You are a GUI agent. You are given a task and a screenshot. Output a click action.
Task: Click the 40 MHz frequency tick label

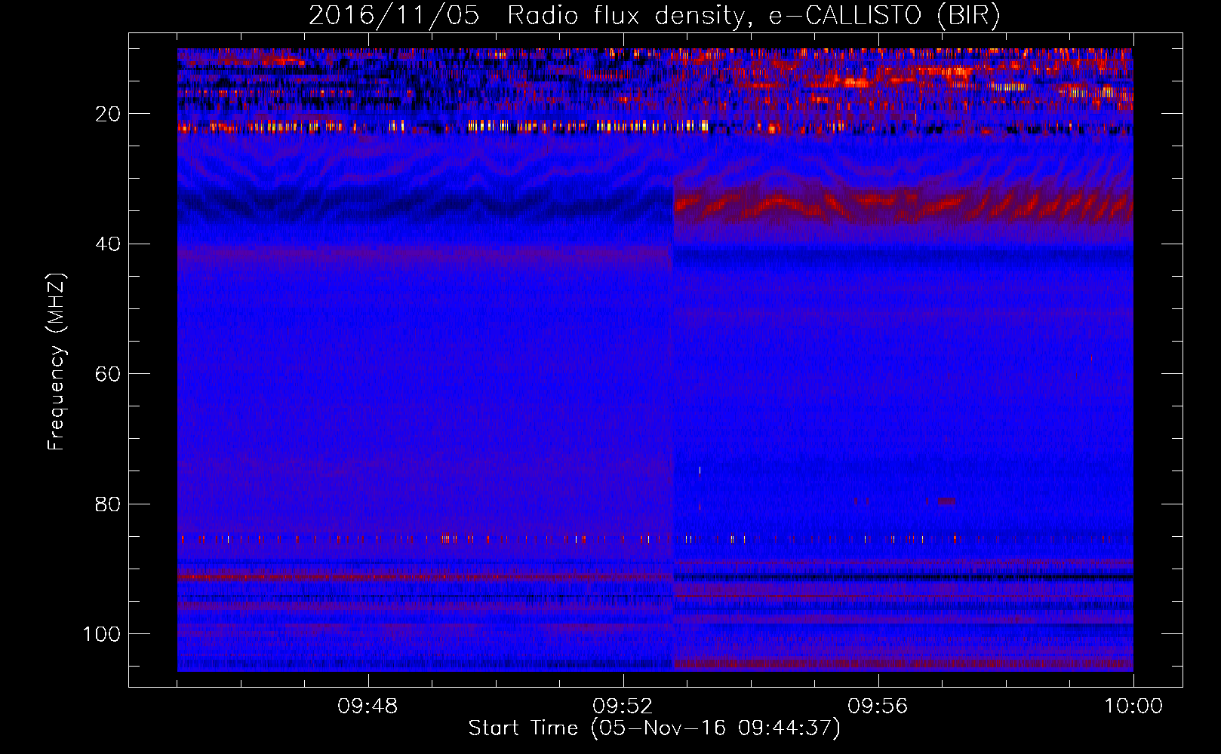click(x=108, y=244)
